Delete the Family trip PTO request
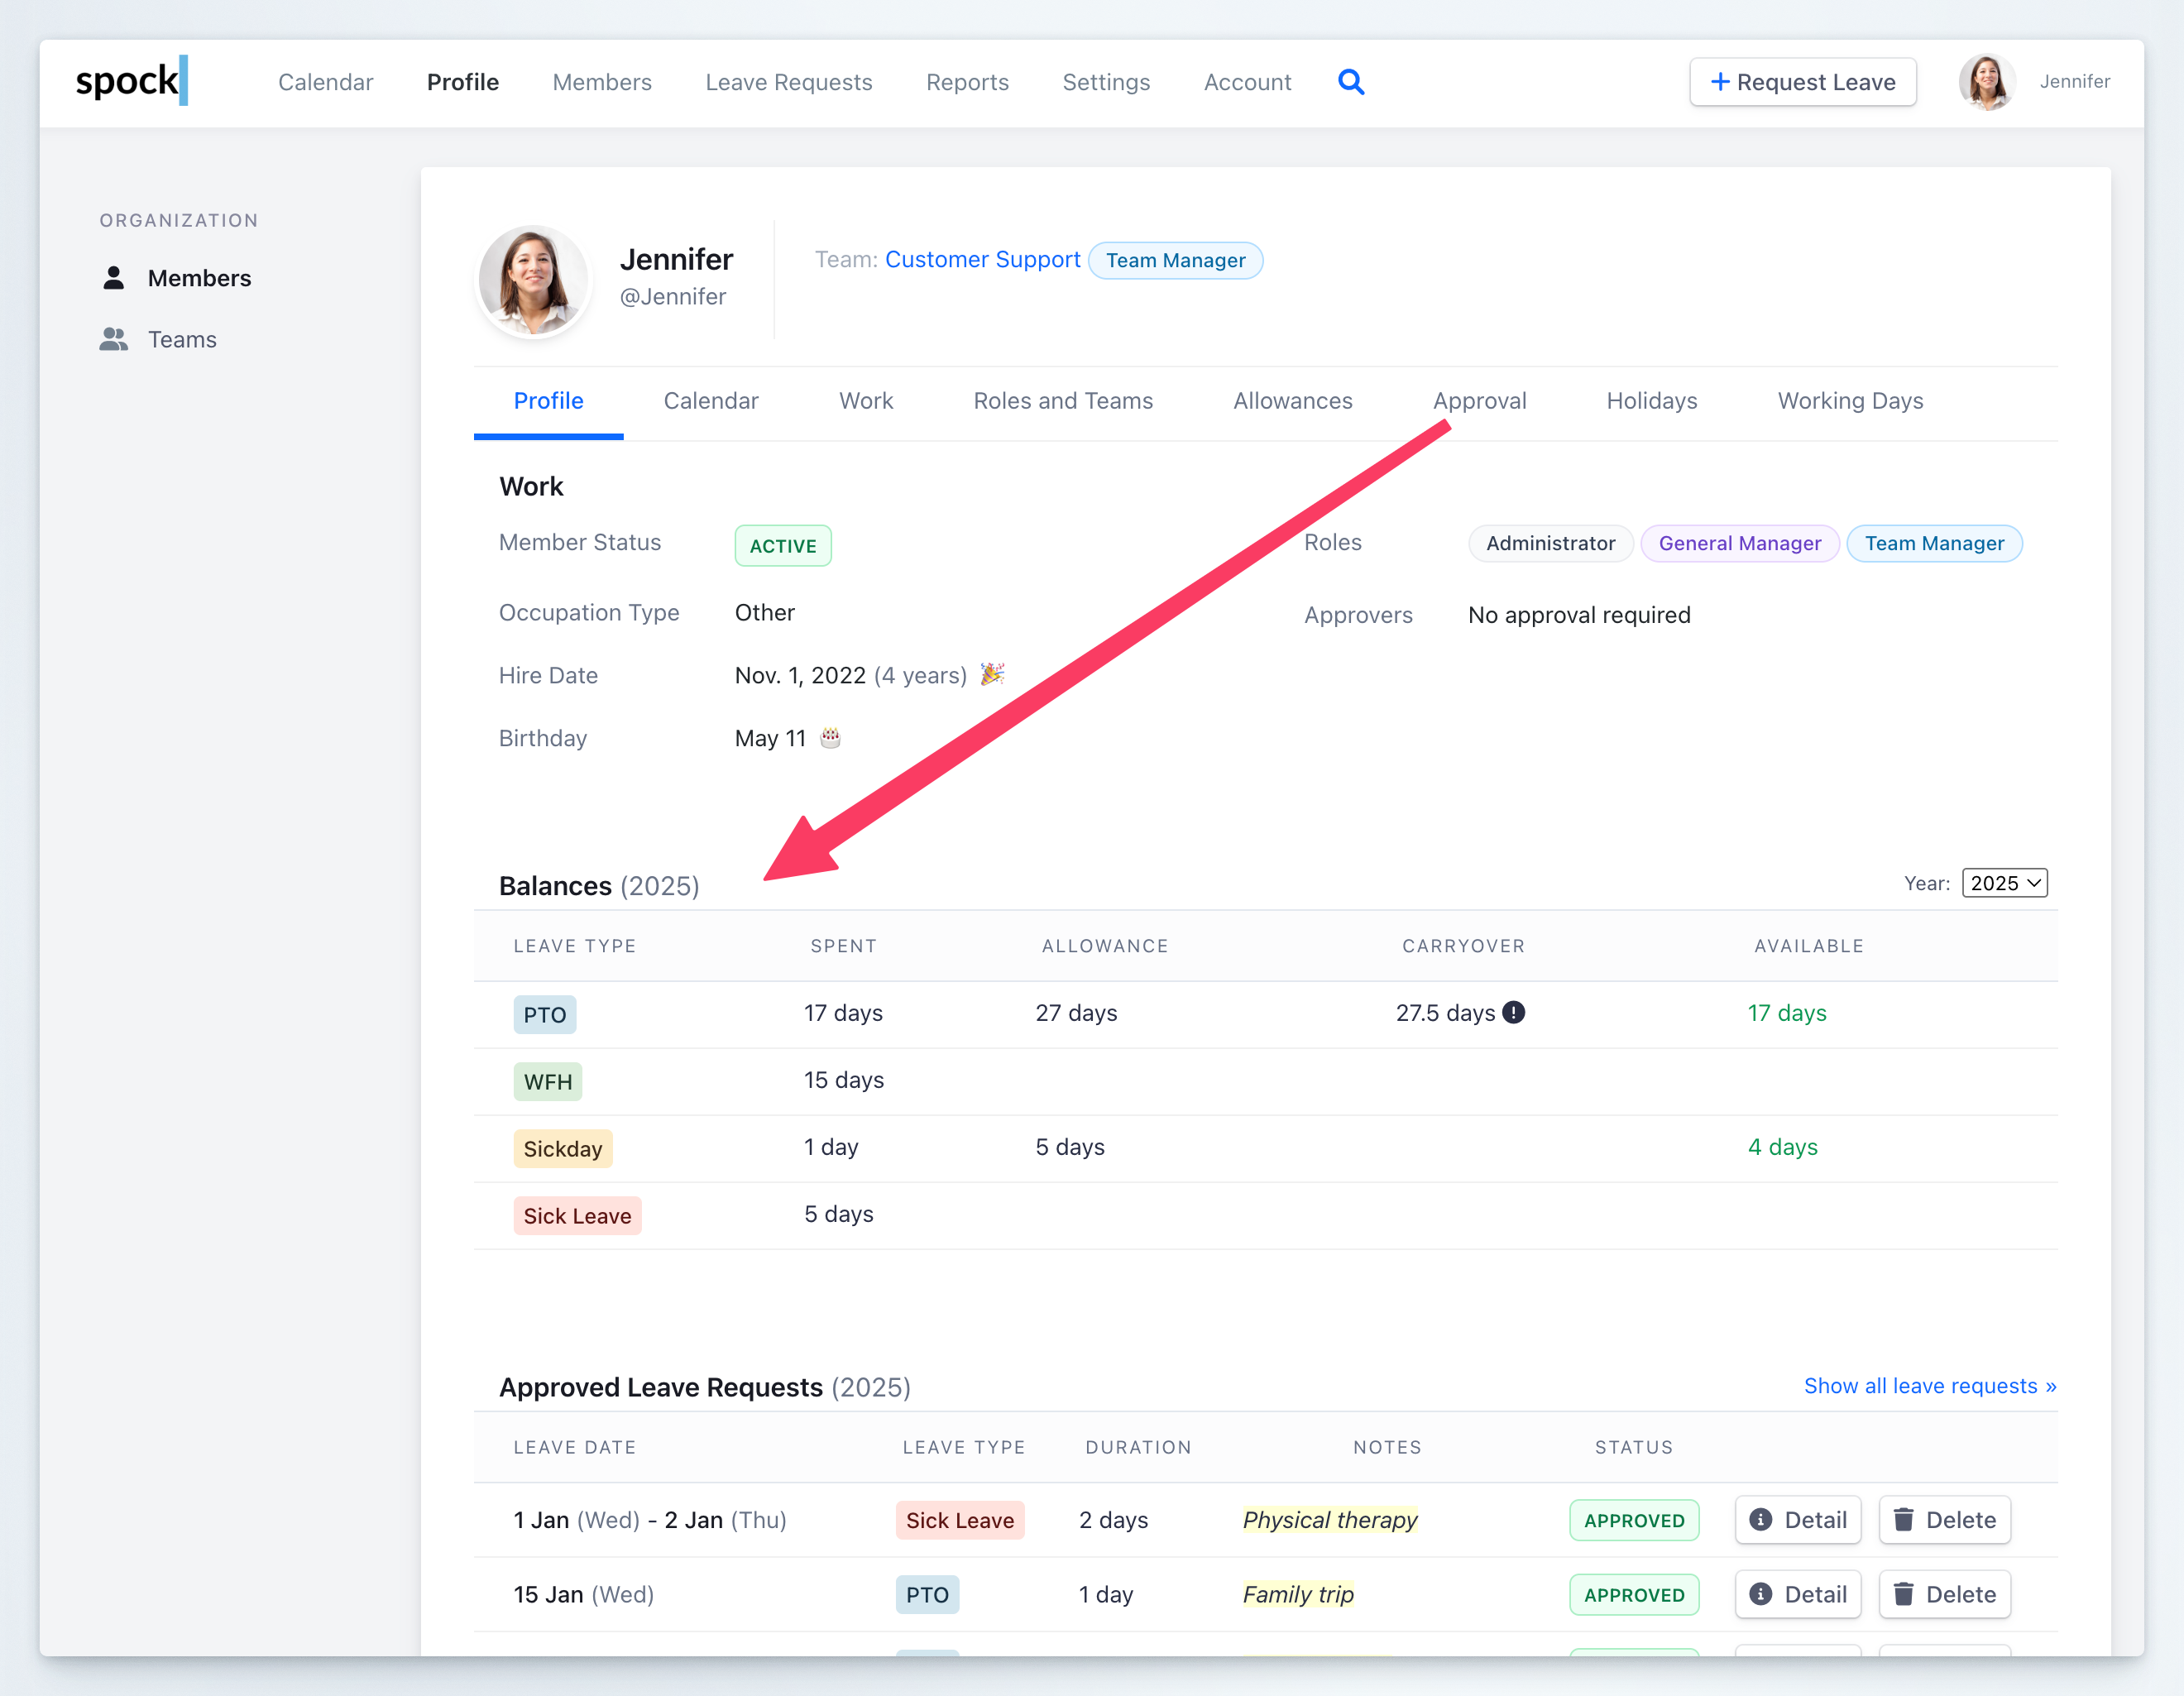2184x1696 pixels. coord(1944,1594)
